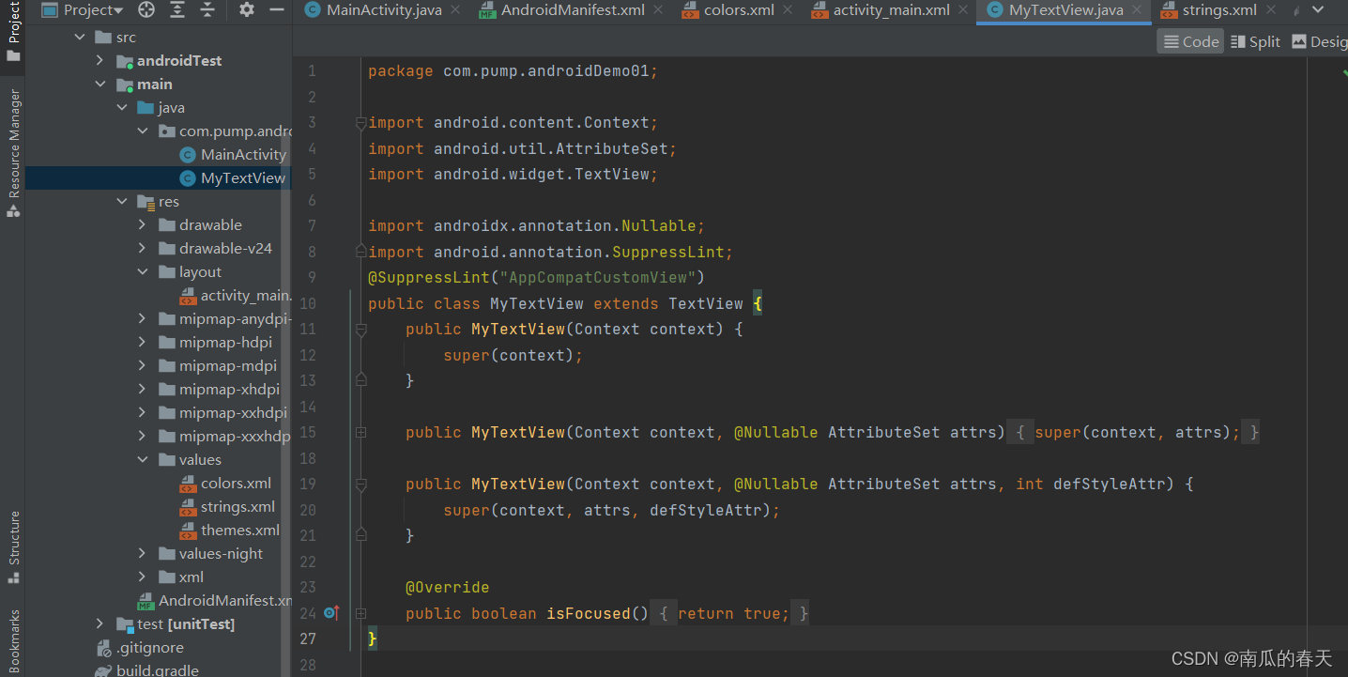This screenshot has width=1348, height=677.
Task: Collapse the com.pump package node
Action: [x=143, y=131]
